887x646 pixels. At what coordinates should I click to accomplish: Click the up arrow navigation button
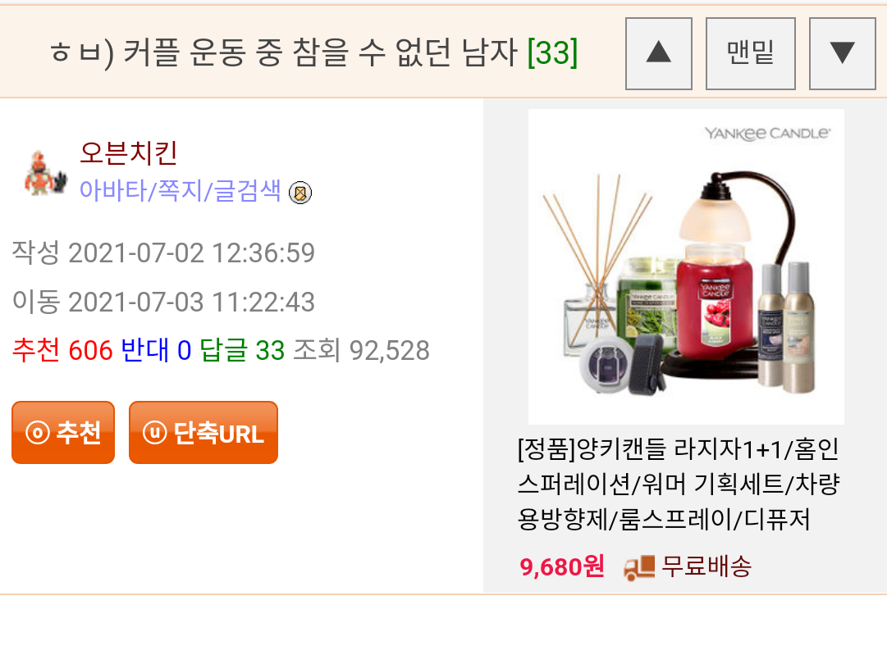658,53
